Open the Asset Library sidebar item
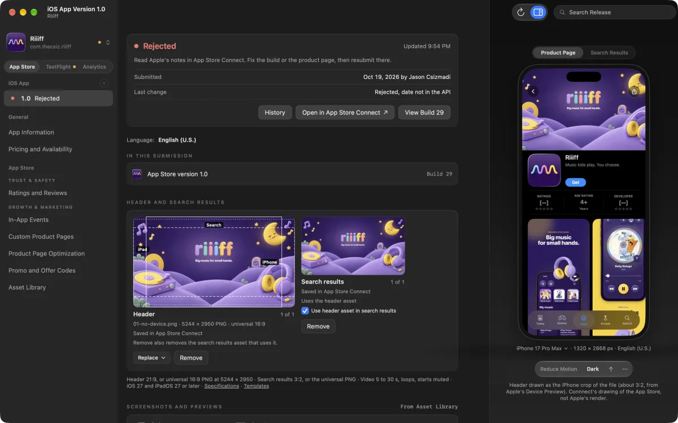Image resolution: width=678 pixels, height=423 pixels. [27, 288]
